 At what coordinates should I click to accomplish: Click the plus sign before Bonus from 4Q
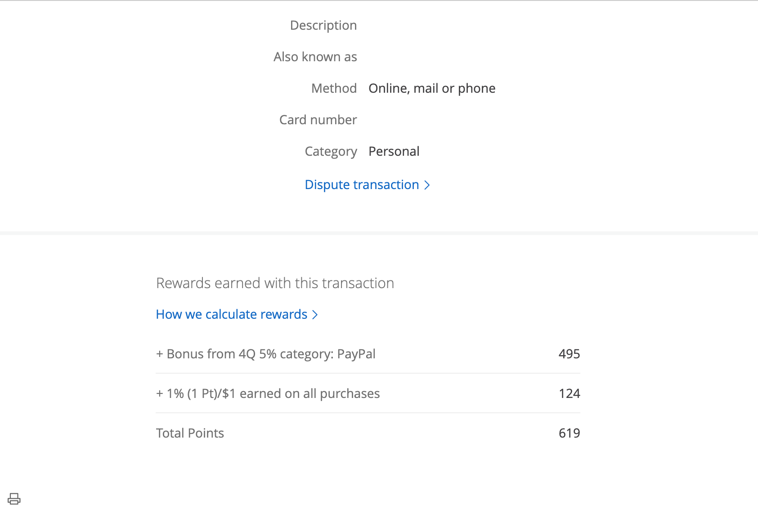pyautogui.click(x=160, y=354)
